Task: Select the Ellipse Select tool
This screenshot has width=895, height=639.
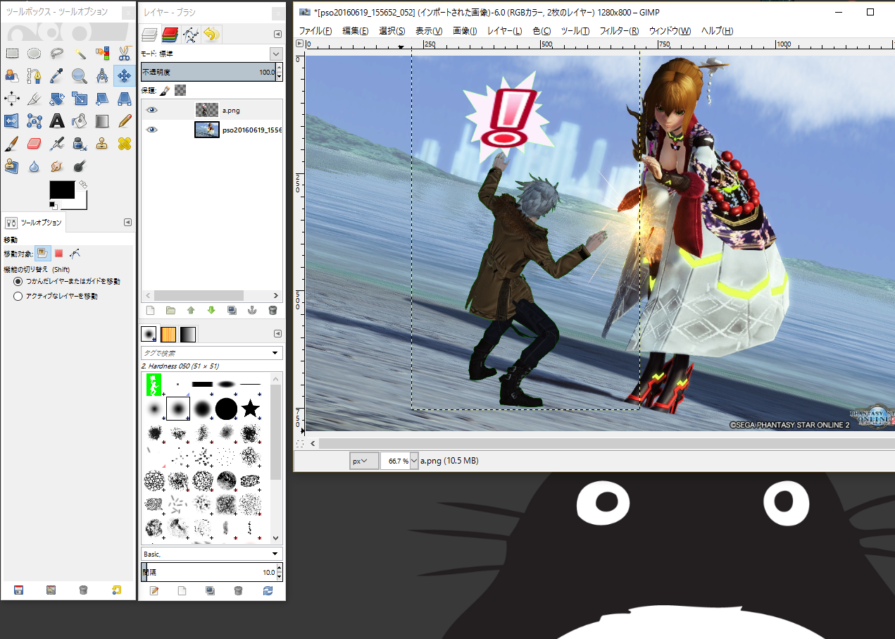Action: click(35, 53)
